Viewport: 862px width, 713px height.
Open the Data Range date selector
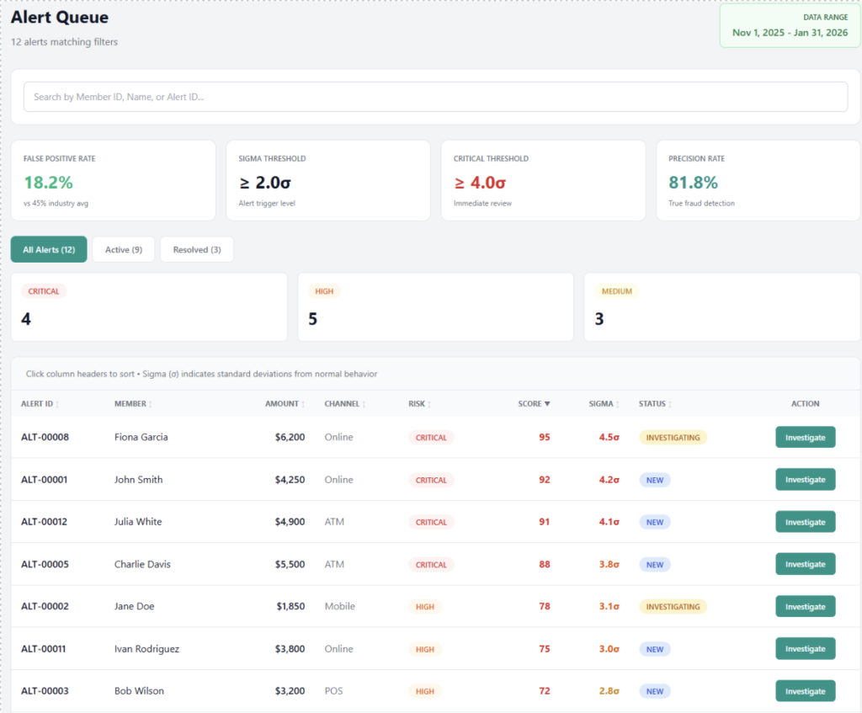click(790, 25)
